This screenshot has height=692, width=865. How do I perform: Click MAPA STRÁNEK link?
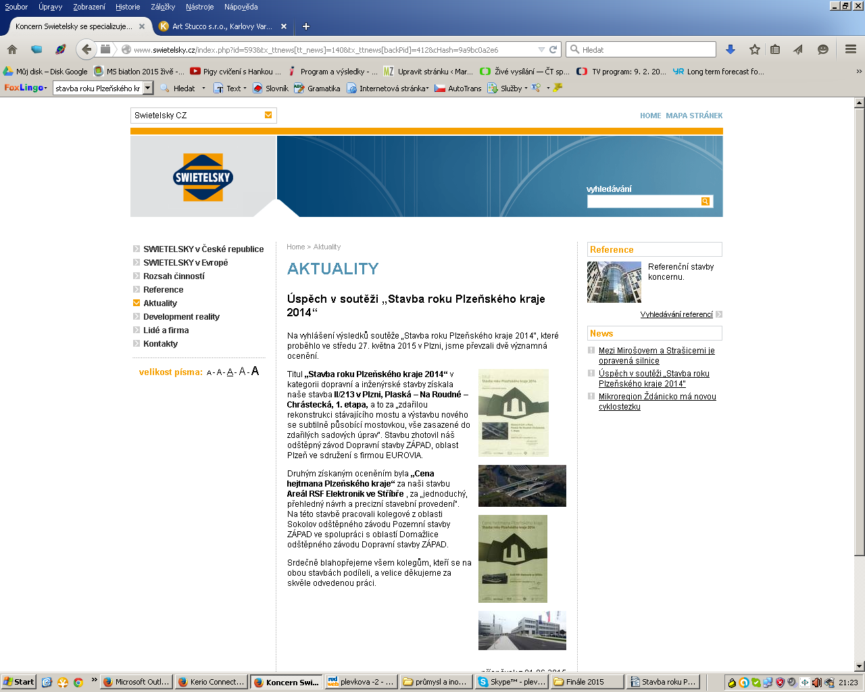[x=694, y=116]
